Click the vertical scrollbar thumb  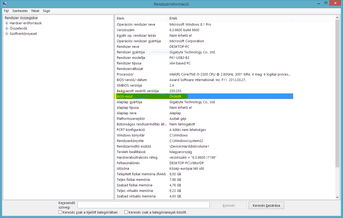click(x=337, y=93)
